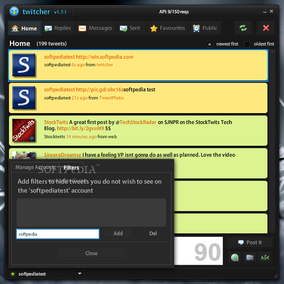Viewport: 284px width, 284px height.
Task: Click the TweetPhoto source link
Action: click(x=111, y=98)
